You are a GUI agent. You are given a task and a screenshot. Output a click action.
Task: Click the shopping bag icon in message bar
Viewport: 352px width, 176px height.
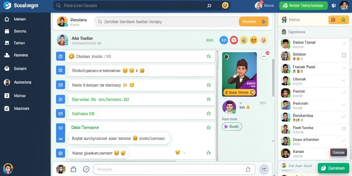74,169
